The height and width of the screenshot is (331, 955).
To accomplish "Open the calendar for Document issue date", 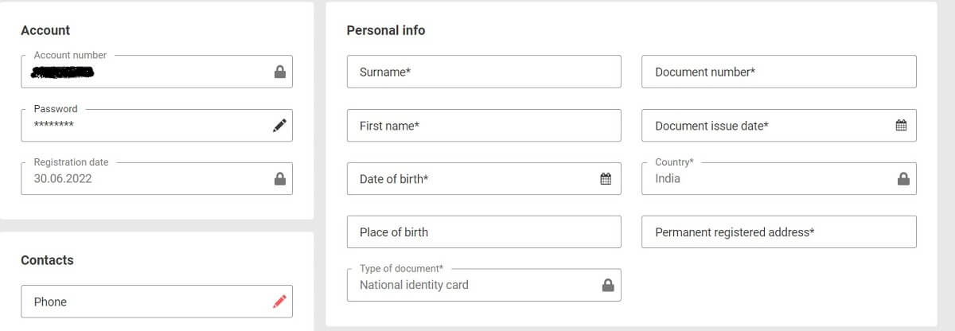I will tap(902, 126).
